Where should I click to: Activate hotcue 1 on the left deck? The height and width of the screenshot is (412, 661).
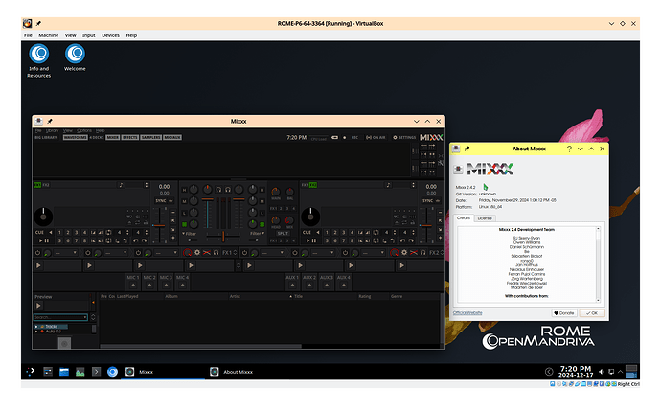click(x=59, y=233)
